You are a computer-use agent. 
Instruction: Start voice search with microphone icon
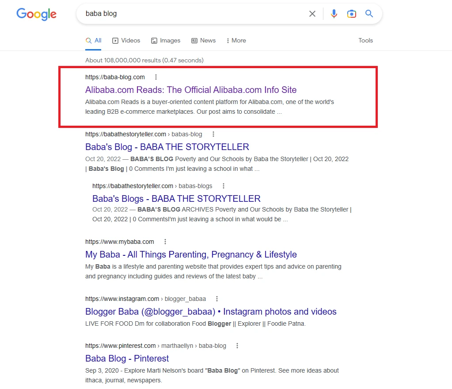[334, 14]
